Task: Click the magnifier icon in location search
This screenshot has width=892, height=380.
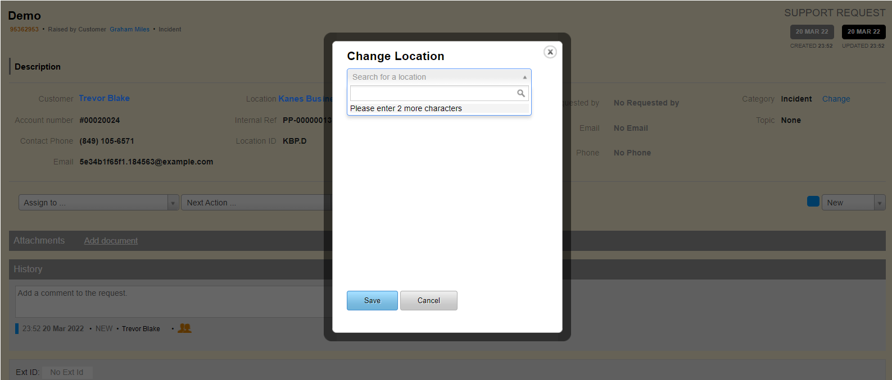Action: tap(521, 93)
